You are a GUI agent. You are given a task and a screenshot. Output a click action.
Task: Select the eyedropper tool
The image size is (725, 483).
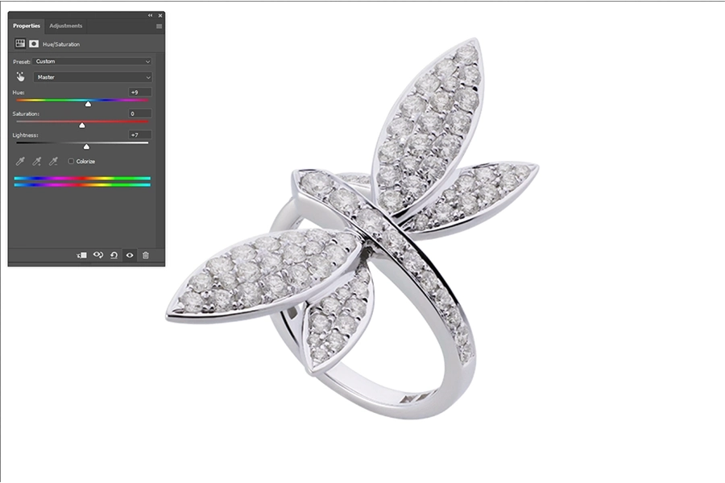21,162
